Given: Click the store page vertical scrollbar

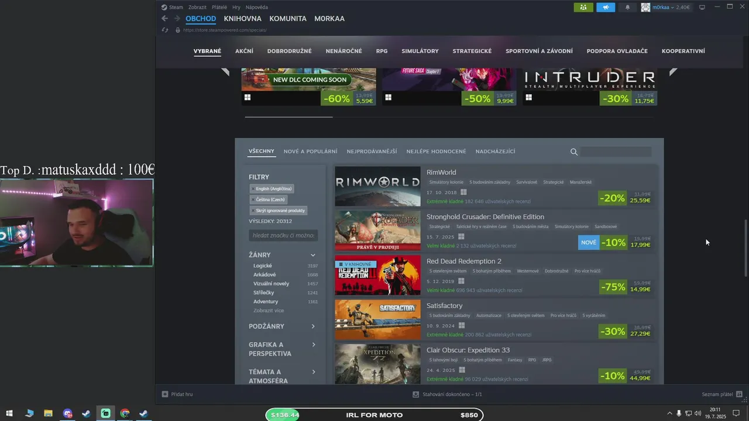Looking at the screenshot, I should pyautogui.click(x=745, y=248).
